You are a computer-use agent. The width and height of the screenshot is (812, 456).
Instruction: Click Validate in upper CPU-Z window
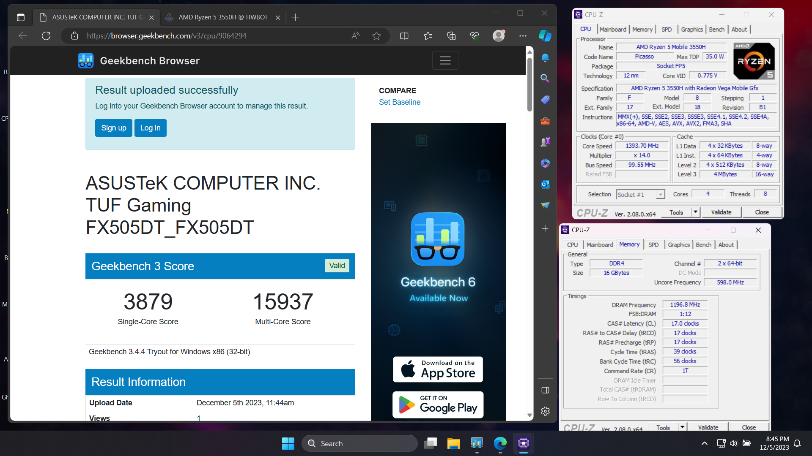pos(721,212)
